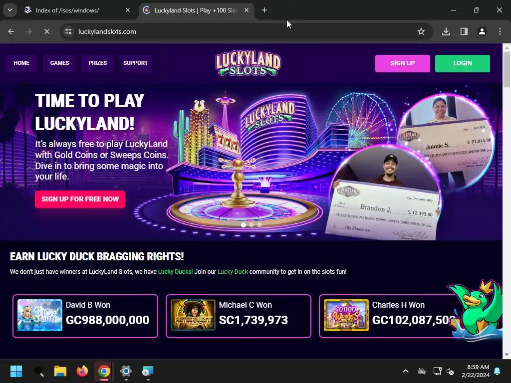The image size is (511, 383).
Task: Click the pink SIGN UP button
Action: (x=403, y=63)
